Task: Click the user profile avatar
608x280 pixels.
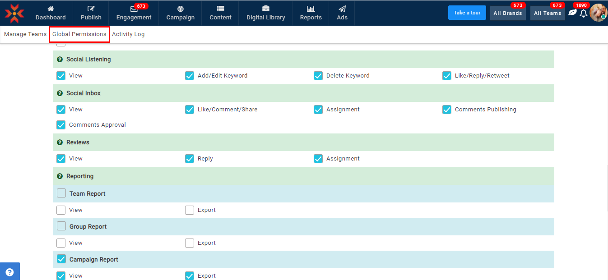Action: tap(598, 13)
